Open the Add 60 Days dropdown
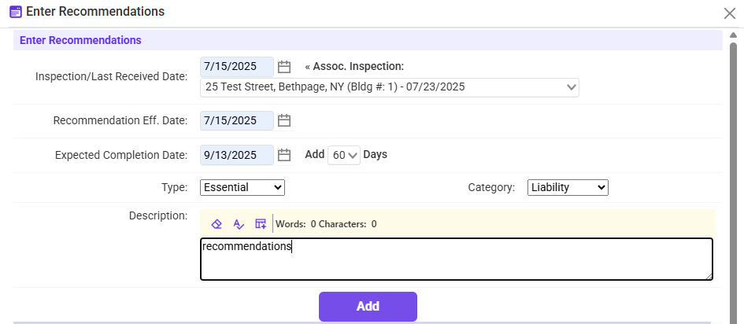Image resolution: width=744 pixels, height=324 pixels. pyautogui.click(x=344, y=155)
